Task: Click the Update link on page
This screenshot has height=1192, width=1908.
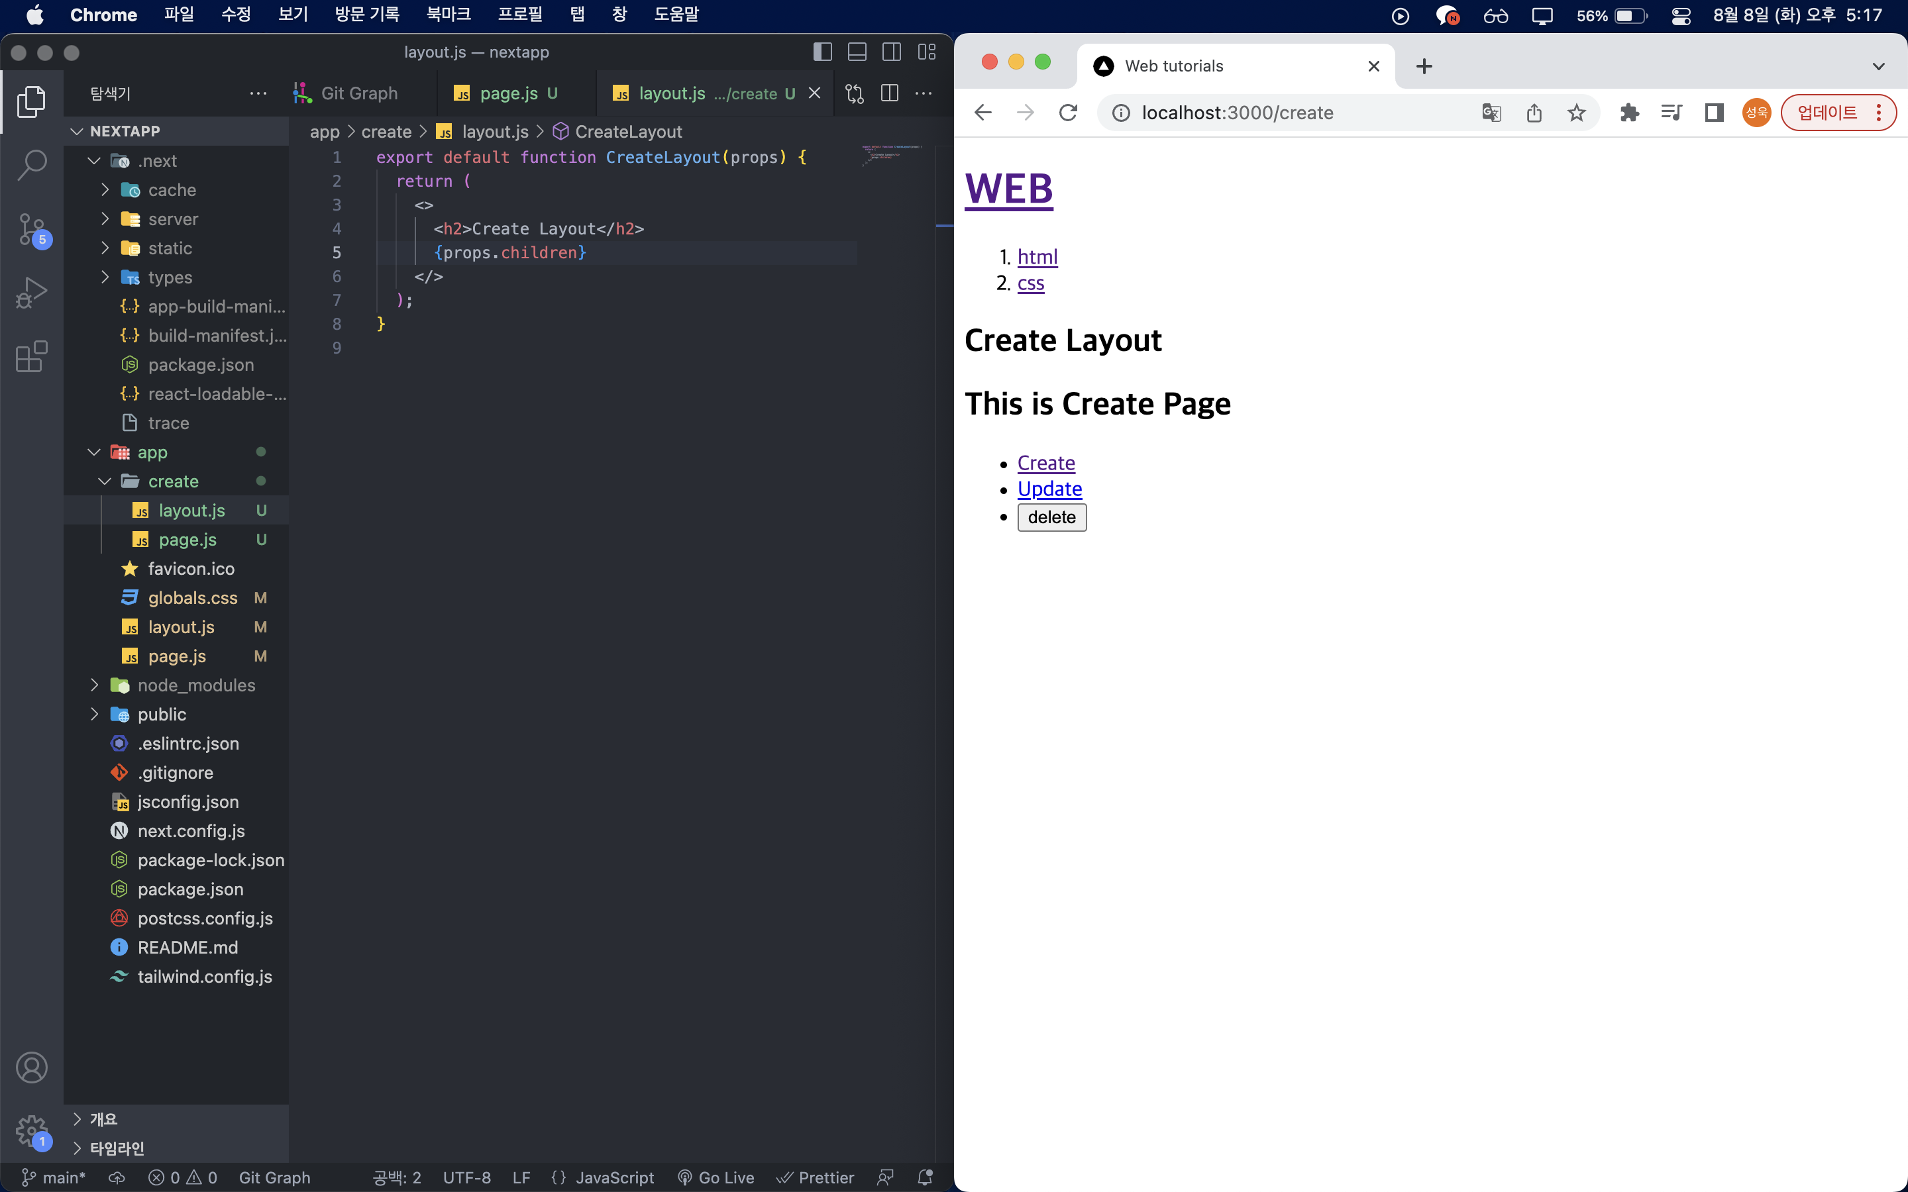Action: point(1049,489)
